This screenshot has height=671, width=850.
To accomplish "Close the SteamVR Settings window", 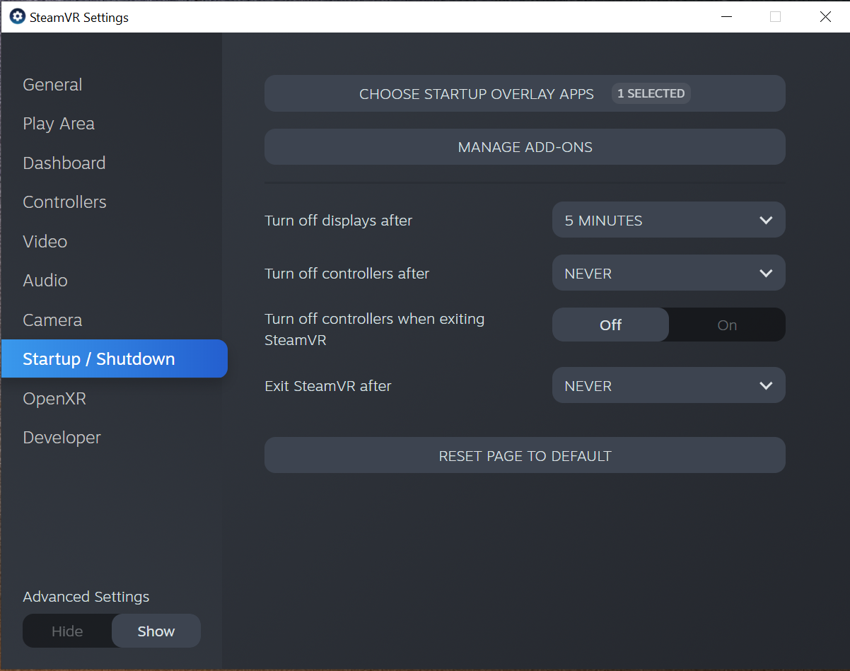I will click(825, 17).
